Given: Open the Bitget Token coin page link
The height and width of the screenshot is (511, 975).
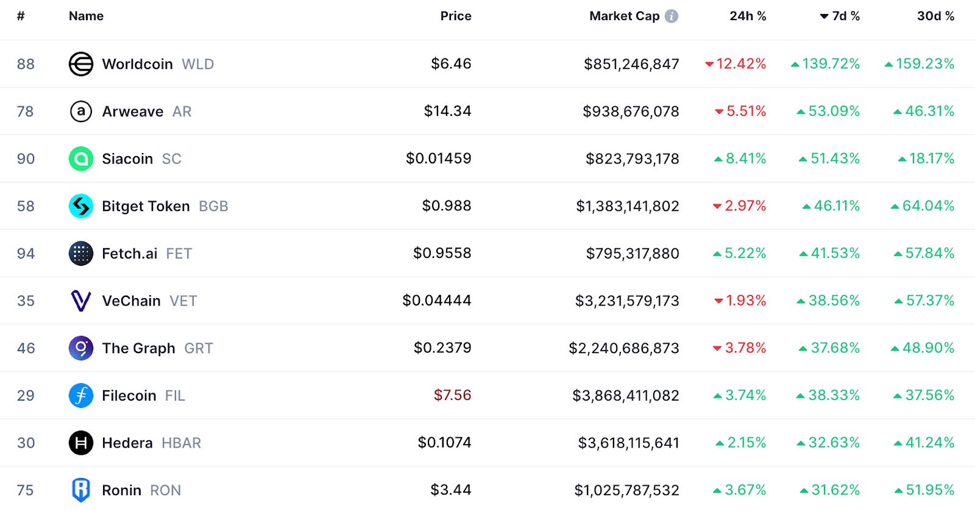Looking at the screenshot, I should [x=146, y=206].
